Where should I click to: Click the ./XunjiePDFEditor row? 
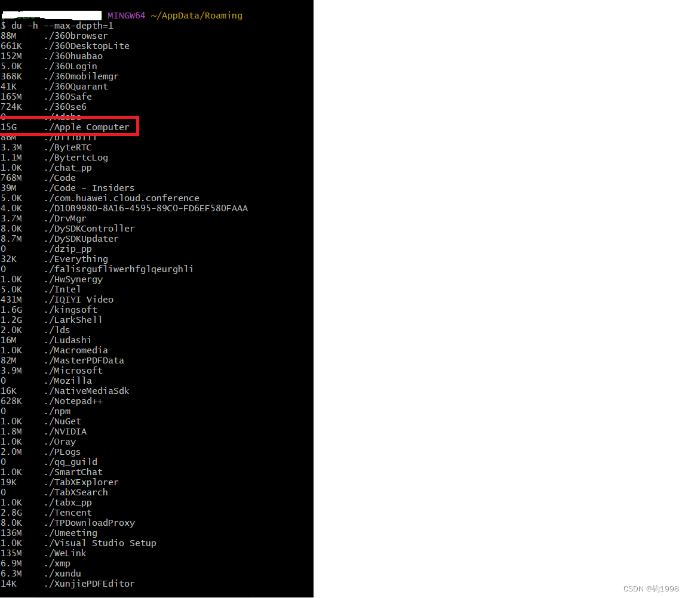67,584
